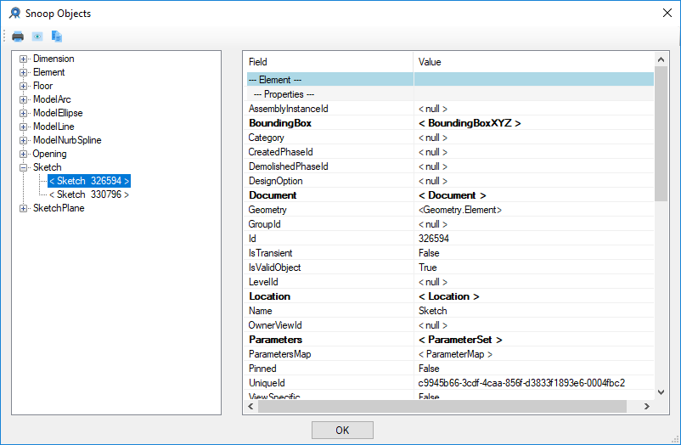
Task: Click the horizontal scrollbar right arrow
Action: pos(647,407)
